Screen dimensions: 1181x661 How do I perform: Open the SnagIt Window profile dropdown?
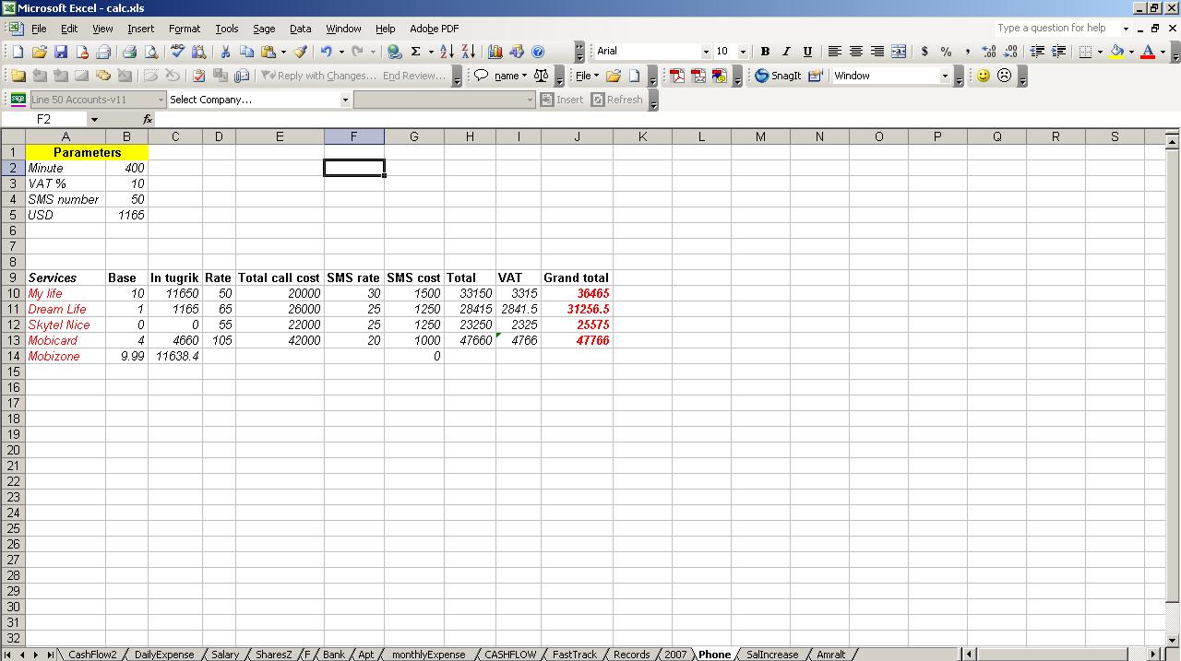[945, 76]
